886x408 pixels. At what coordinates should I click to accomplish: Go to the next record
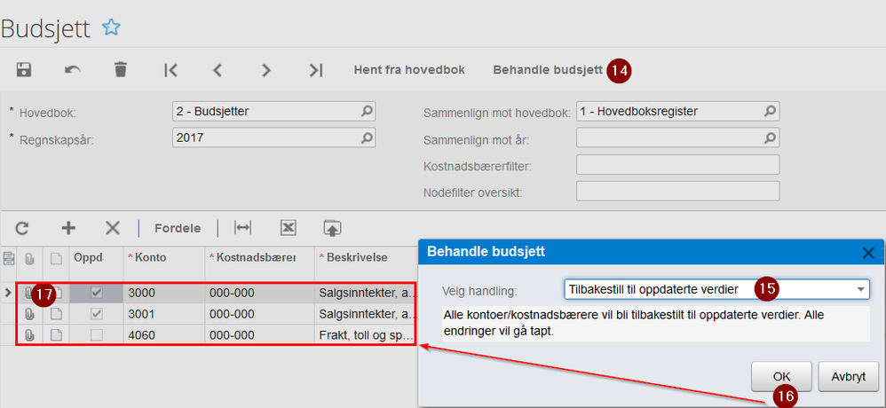265,70
